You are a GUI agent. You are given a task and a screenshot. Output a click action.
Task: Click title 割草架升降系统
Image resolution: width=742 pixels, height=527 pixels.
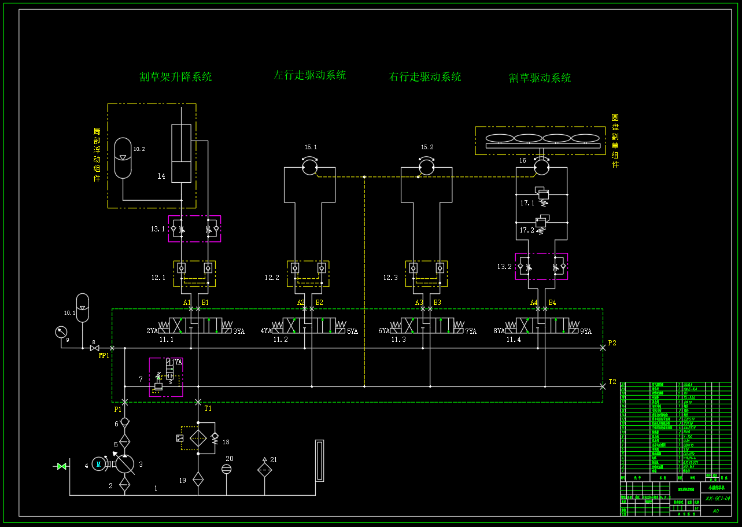tap(176, 76)
